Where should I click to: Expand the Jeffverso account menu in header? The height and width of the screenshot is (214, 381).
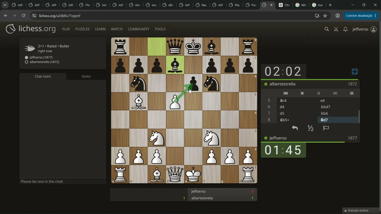[x=364, y=29]
